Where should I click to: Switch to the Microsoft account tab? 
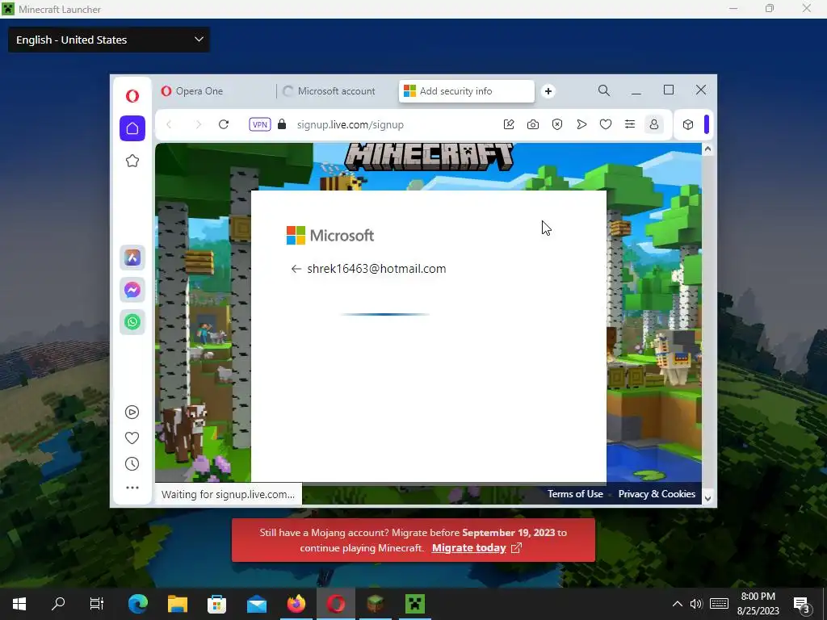(338, 91)
